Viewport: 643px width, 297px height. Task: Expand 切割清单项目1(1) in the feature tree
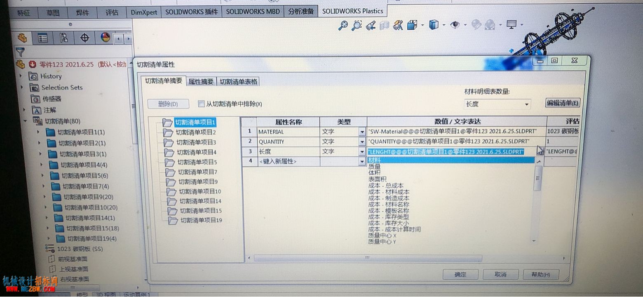pyautogui.click(x=38, y=132)
